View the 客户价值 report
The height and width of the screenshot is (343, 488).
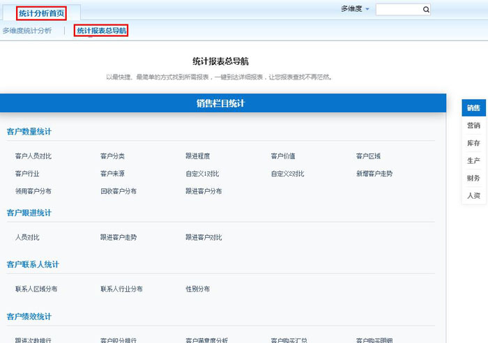click(x=283, y=156)
